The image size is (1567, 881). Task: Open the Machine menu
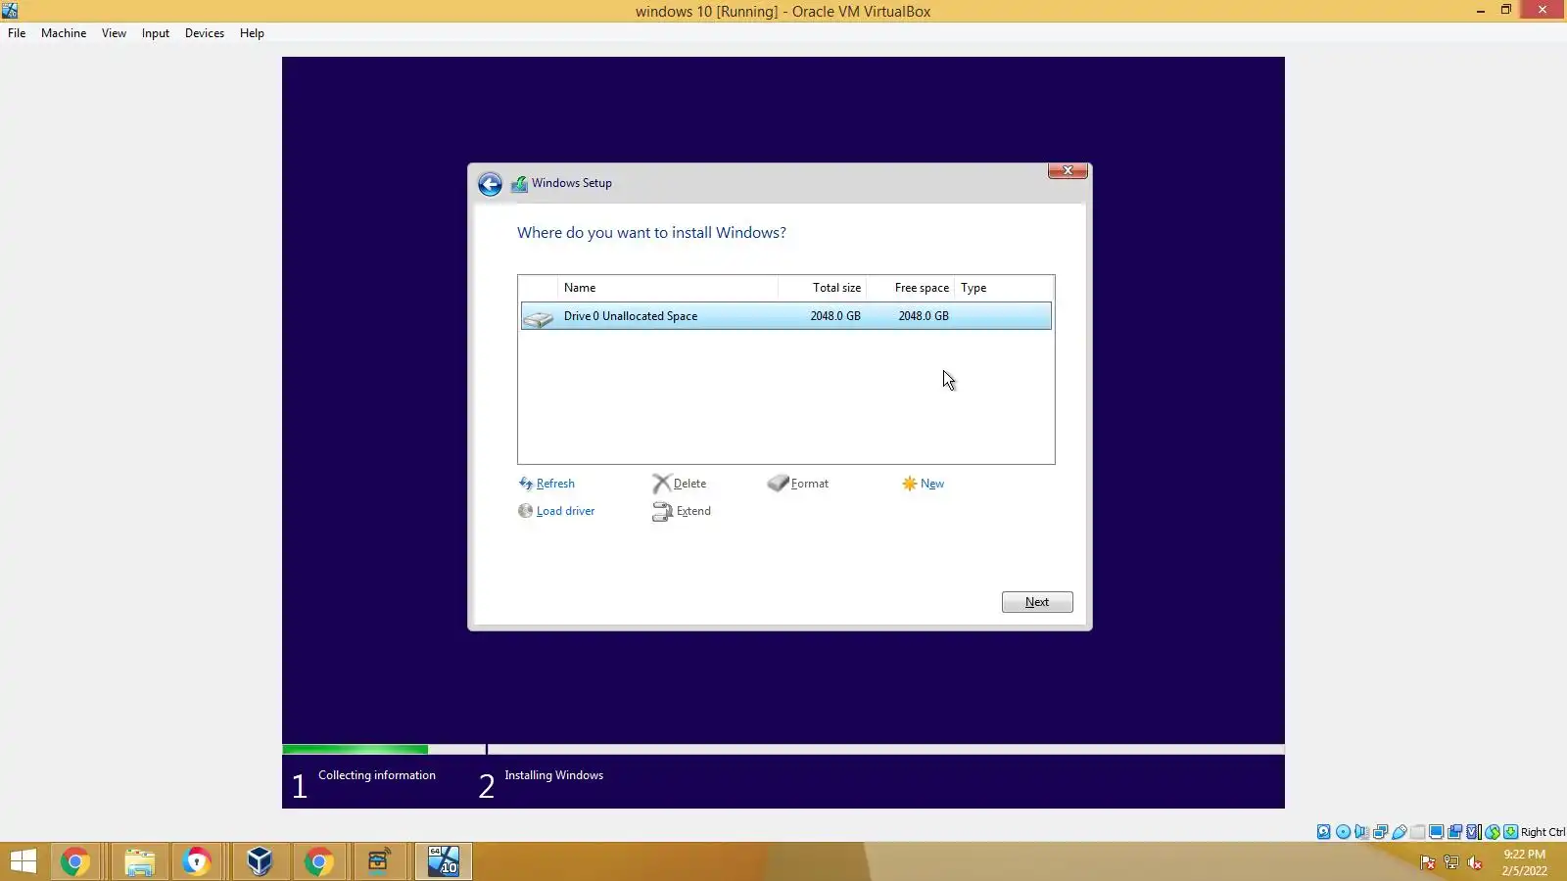coord(64,33)
